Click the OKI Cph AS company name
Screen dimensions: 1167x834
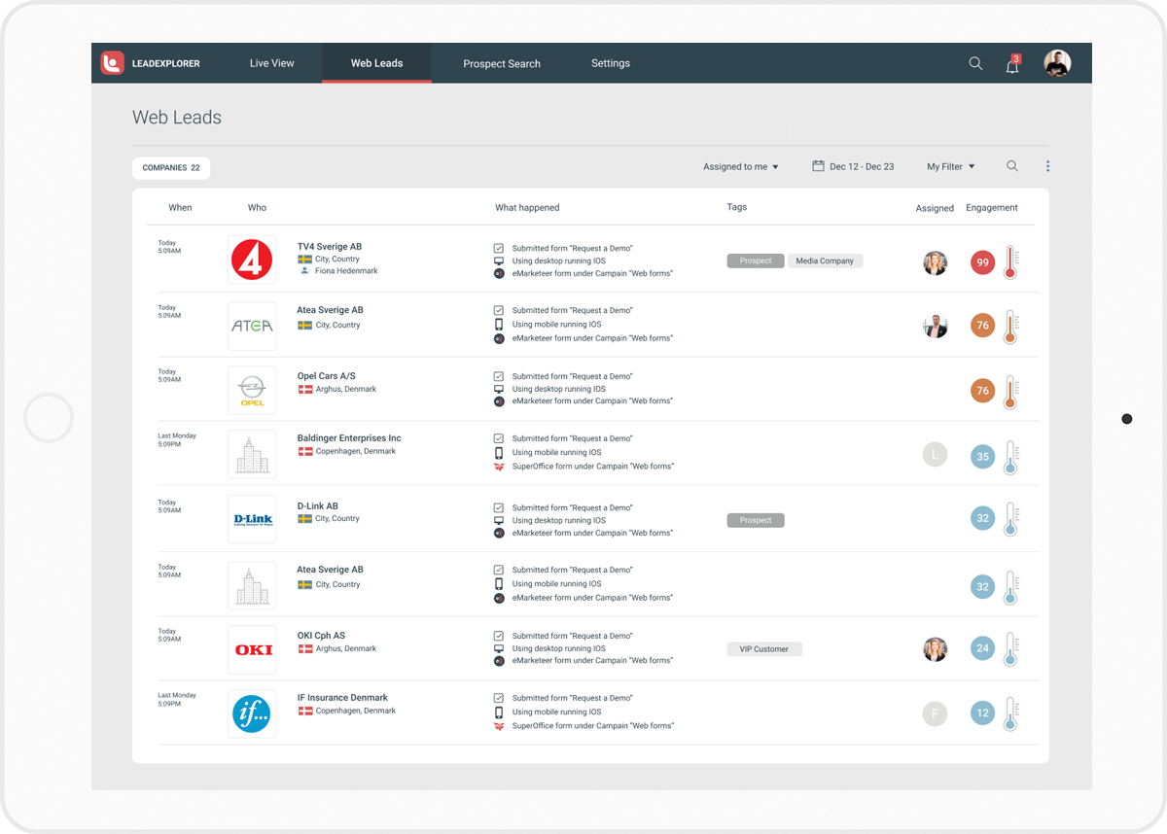tap(321, 636)
